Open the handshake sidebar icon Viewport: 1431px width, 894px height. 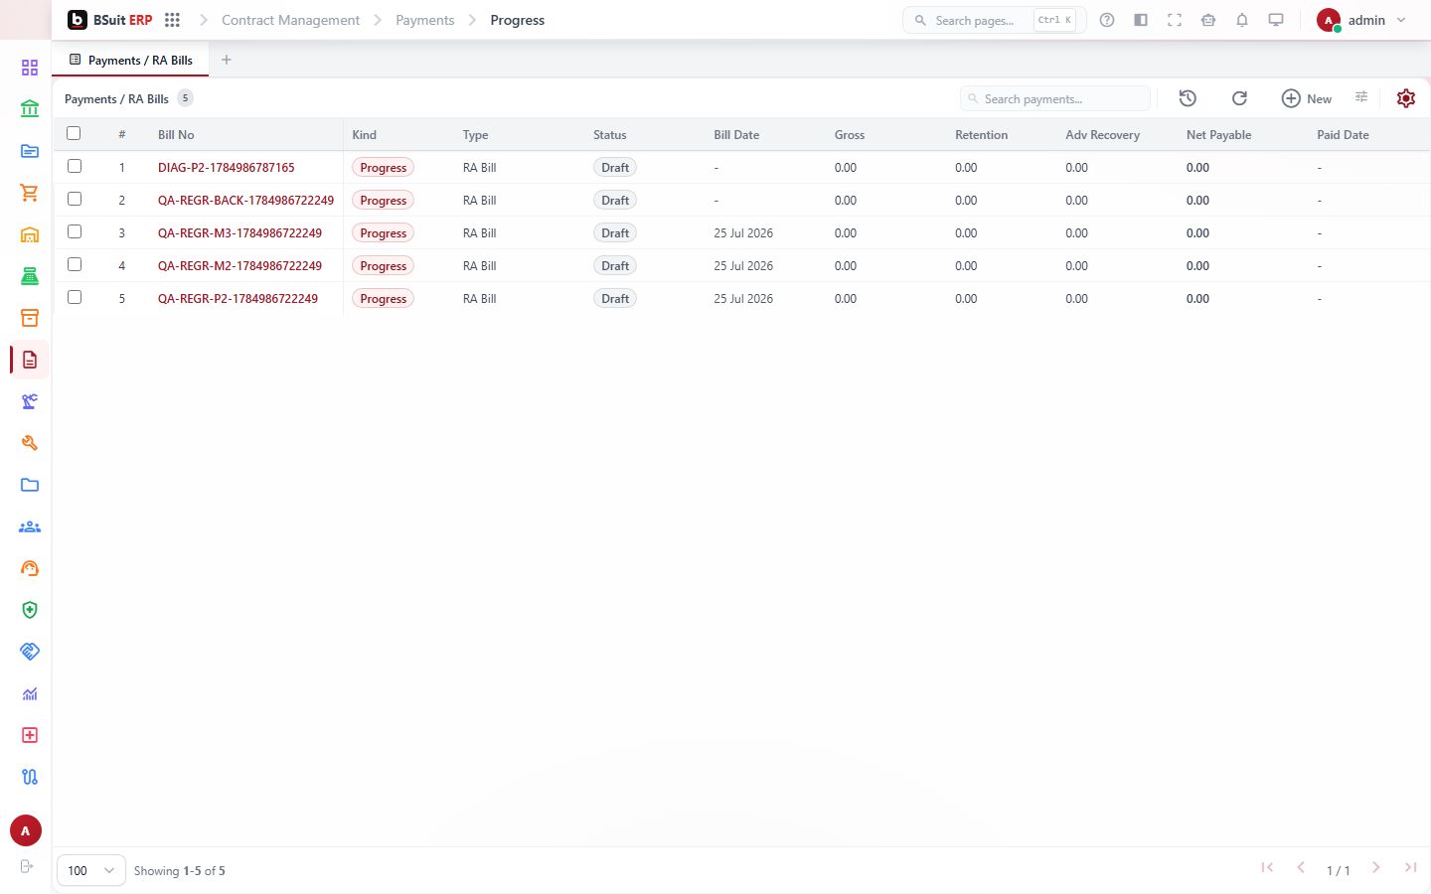point(30,652)
